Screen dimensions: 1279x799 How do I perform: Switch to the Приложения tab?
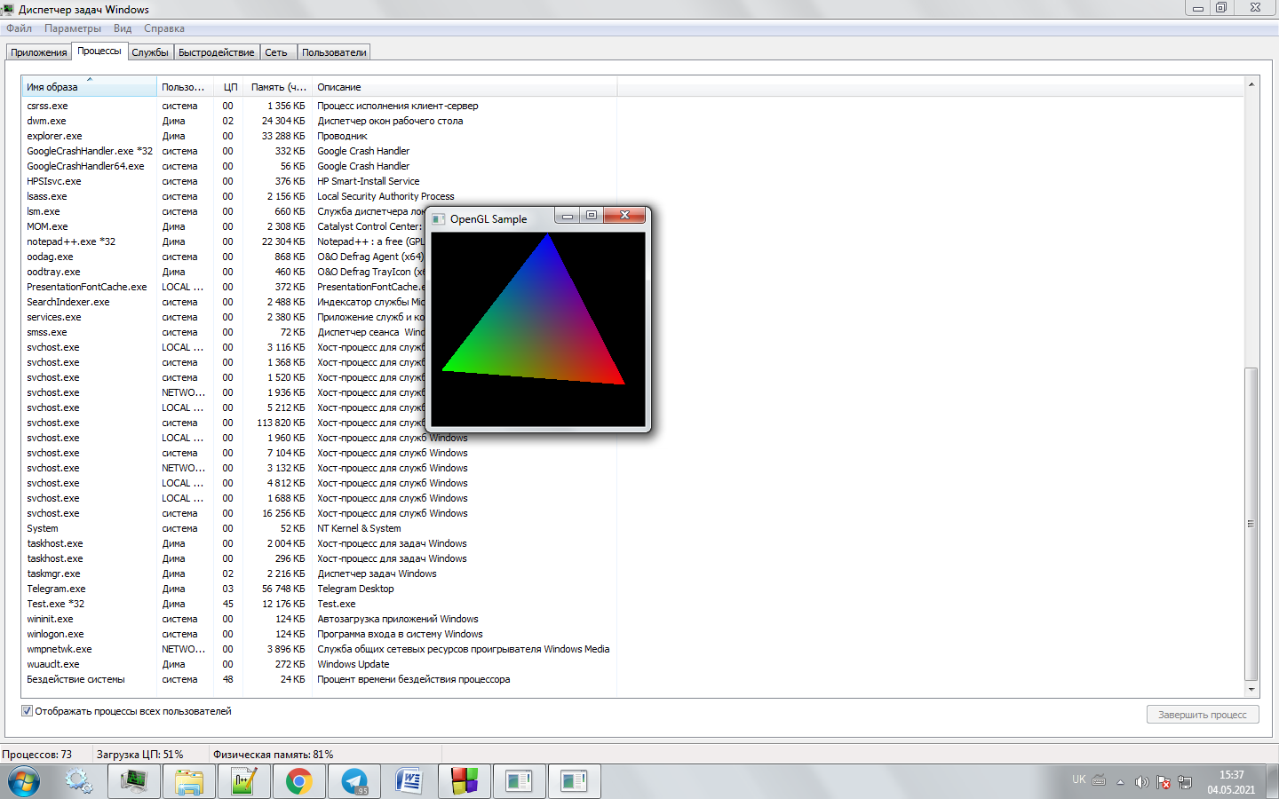tap(39, 52)
